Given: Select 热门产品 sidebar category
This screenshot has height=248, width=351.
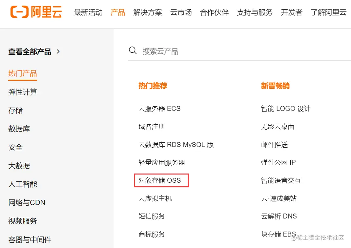Looking at the screenshot, I should [x=23, y=73].
